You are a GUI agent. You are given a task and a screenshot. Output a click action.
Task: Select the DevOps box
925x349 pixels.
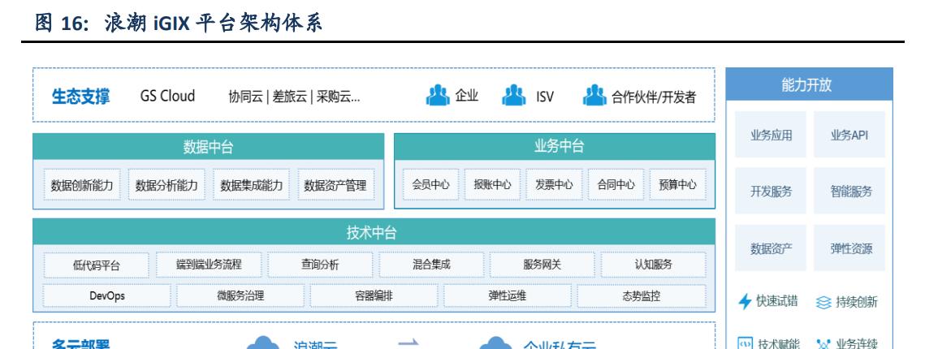click(106, 296)
